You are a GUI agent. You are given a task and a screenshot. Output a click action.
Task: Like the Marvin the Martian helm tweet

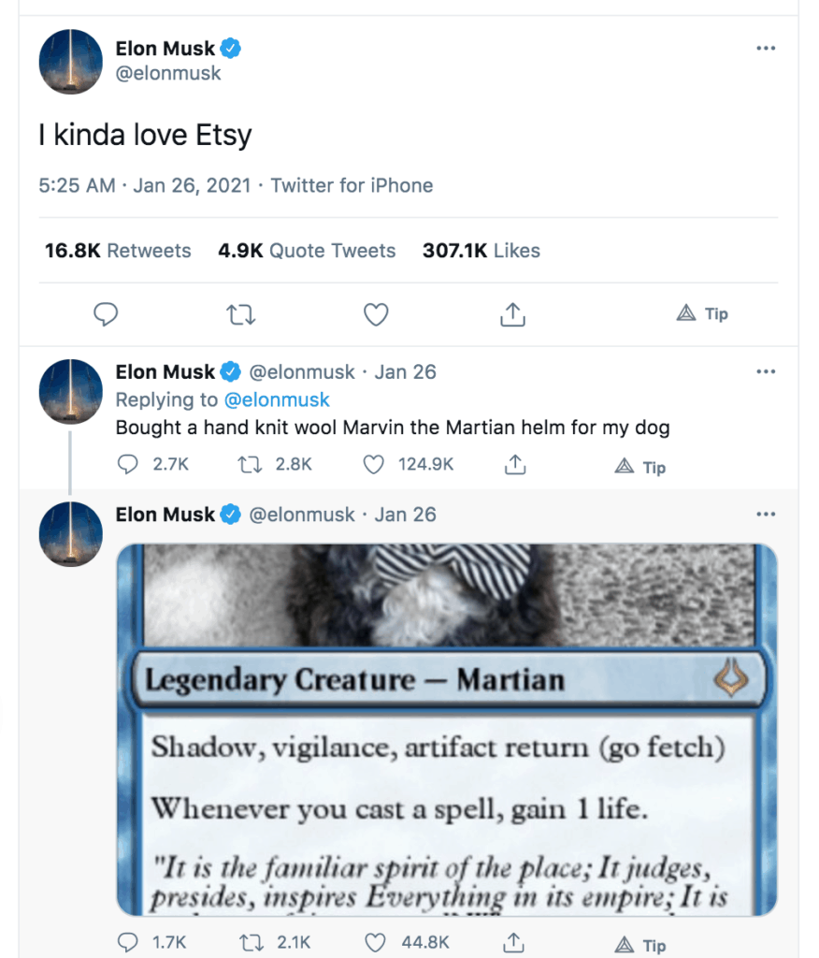[x=374, y=464]
